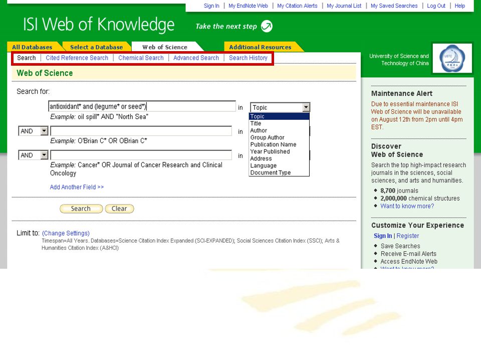Image resolution: width=481 pixels, height=361 pixels.
Task: Click the Register link
Action: pos(408,236)
